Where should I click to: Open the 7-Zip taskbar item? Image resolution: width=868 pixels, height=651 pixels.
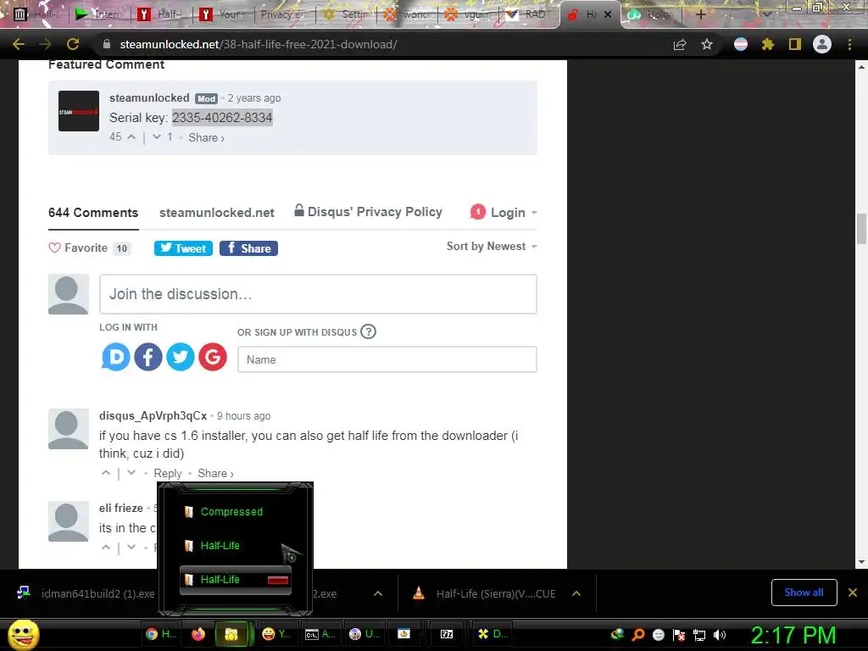pyautogui.click(x=446, y=634)
